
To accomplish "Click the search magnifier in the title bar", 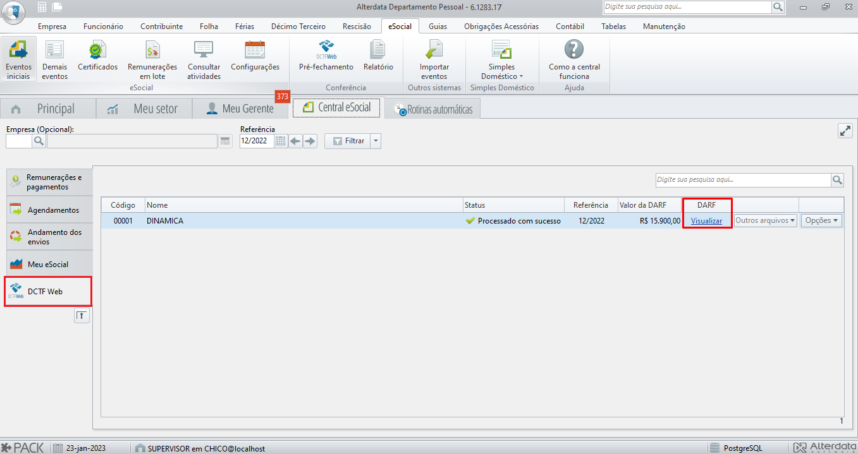I will (x=778, y=7).
